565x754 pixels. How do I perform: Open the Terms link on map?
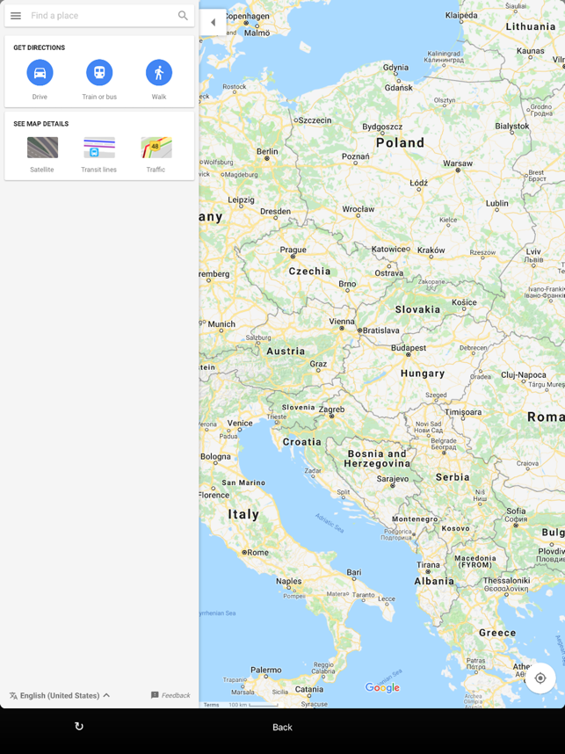211,705
